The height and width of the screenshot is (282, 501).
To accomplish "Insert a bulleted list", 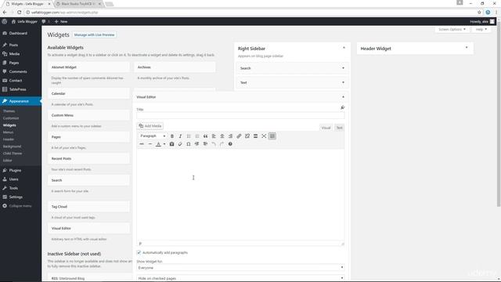I will coord(189,136).
